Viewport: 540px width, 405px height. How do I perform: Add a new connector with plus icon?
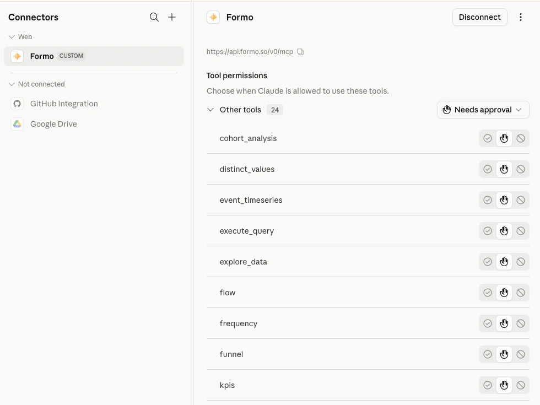[x=172, y=17]
